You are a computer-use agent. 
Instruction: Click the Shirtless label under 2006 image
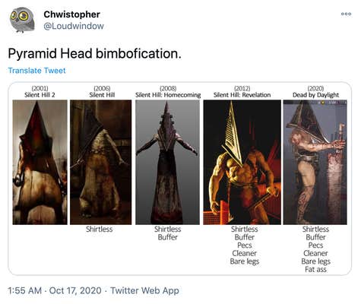coord(100,230)
